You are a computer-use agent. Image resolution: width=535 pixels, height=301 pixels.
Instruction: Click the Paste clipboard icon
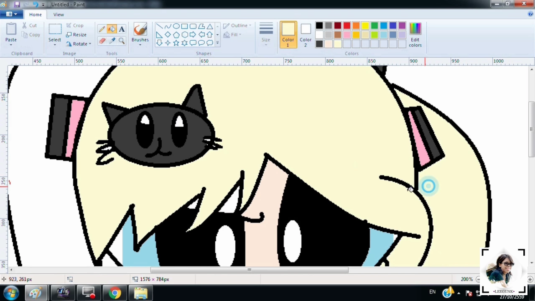[11, 29]
